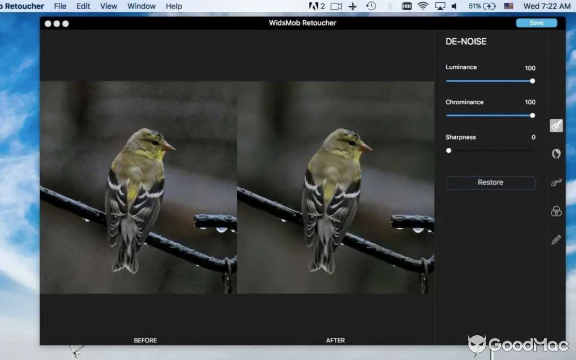
Task: Open the volume control in menu bar
Action: coord(454,6)
